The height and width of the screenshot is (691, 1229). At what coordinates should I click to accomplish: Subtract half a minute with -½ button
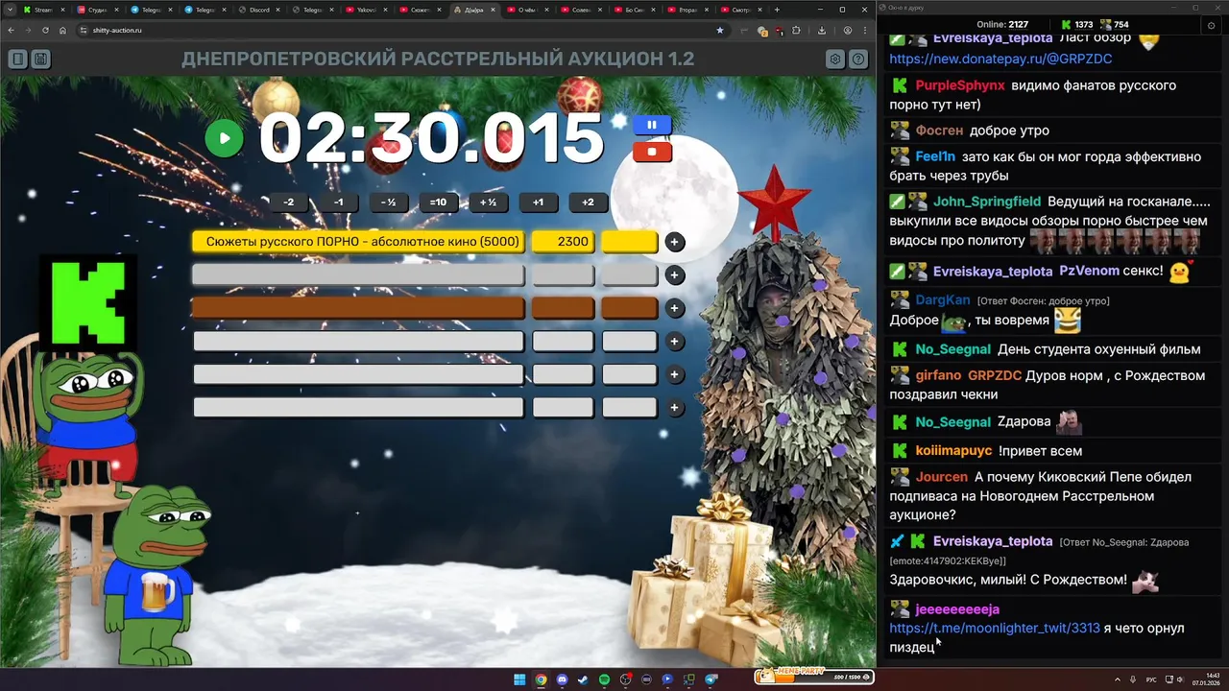point(389,203)
